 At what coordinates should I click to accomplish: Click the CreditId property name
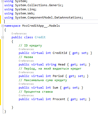[60, 53]
